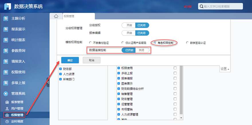
Task: Expand the 财务部 tree node
Action: [x=61, y=69]
